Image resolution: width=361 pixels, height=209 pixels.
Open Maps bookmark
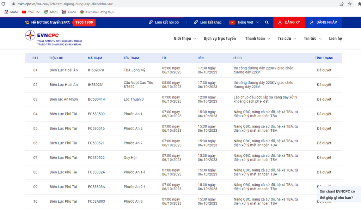[51, 12]
